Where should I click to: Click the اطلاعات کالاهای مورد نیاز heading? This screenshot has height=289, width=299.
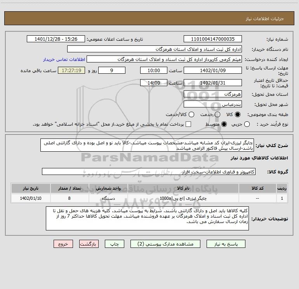(259, 158)
